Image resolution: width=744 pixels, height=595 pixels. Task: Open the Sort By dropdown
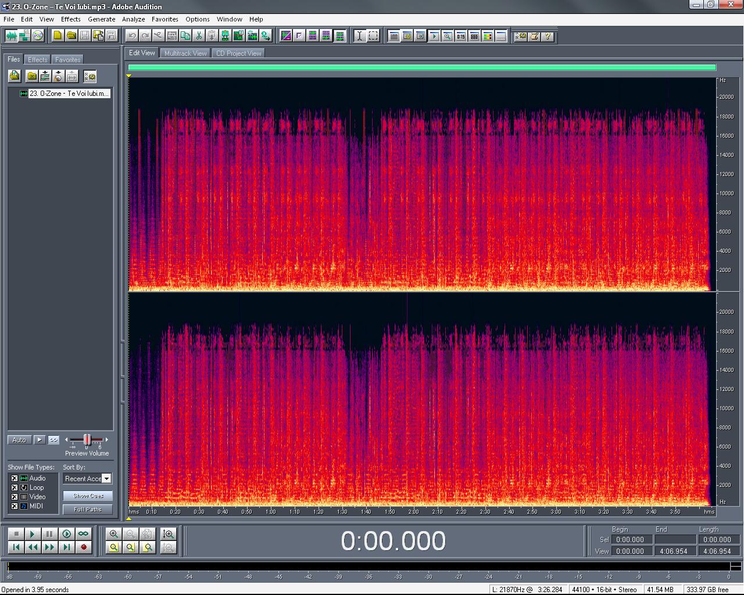tap(87, 478)
